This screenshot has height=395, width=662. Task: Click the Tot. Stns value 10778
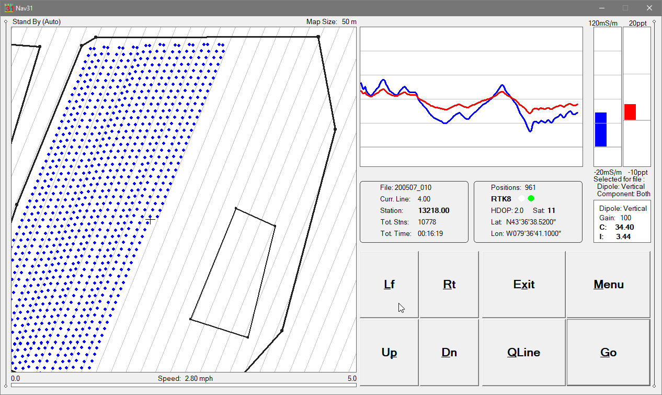point(427,222)
